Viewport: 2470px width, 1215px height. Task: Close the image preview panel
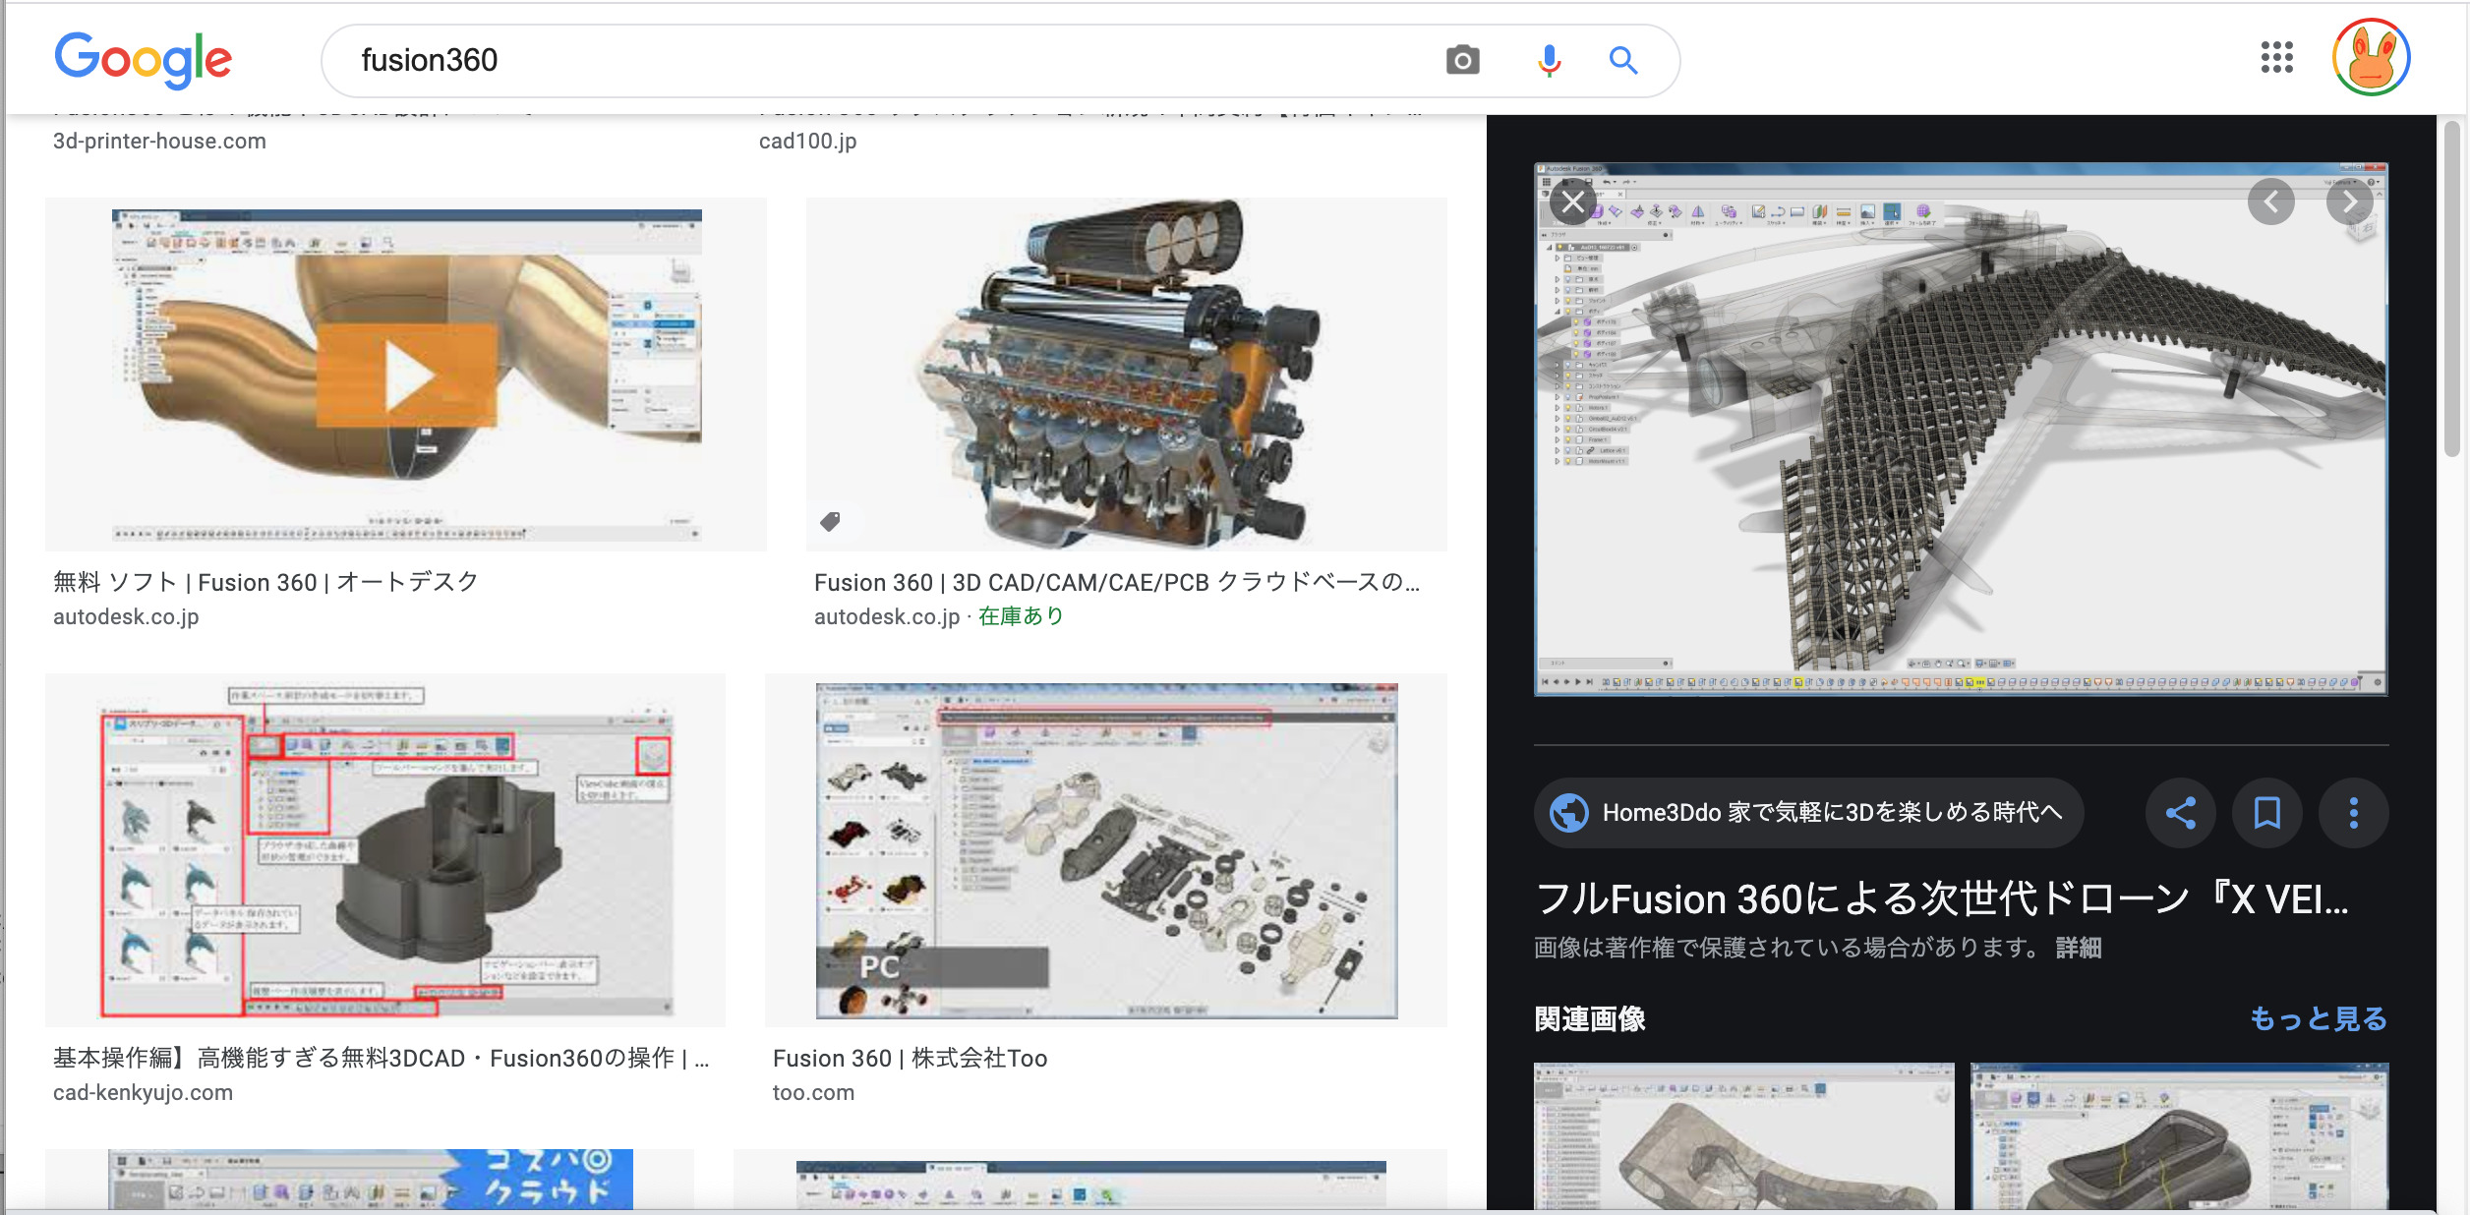(1573, 202)
